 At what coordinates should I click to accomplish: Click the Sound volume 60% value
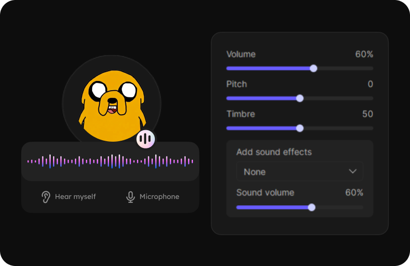pyautogui.click(x=354, y=193)
